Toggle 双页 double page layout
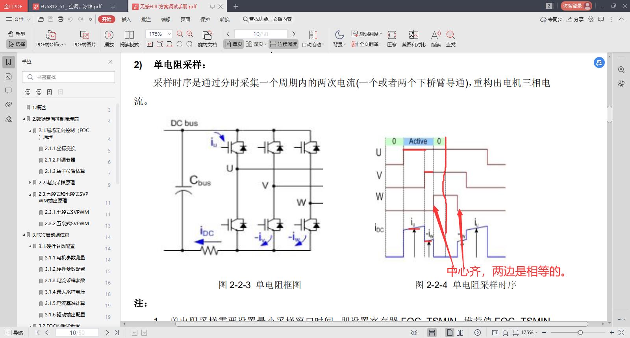 coord(256,44)
